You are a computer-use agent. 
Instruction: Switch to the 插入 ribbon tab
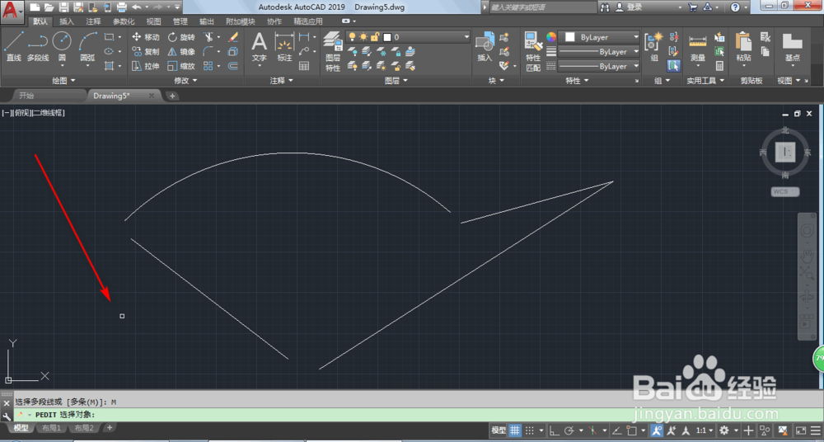(x=67, y=21)
